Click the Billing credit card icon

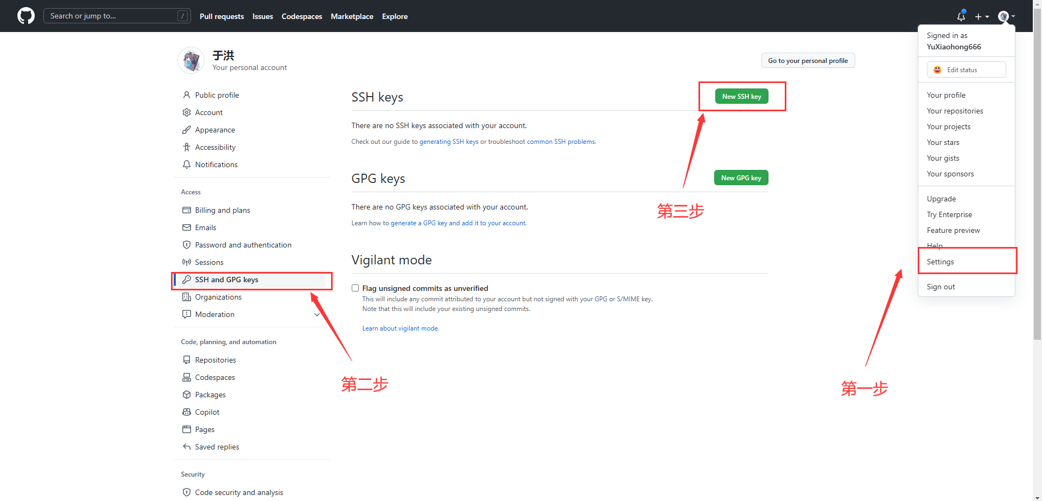coord(187,210)
